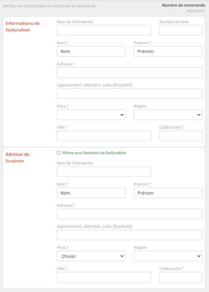Click the billing Code postal field

pos(181,136)
